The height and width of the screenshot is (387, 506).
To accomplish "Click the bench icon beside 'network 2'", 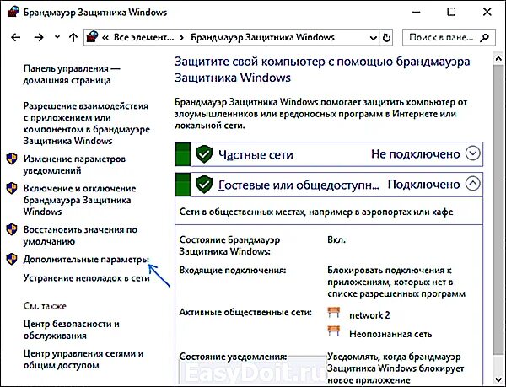I will coord(334,312).
